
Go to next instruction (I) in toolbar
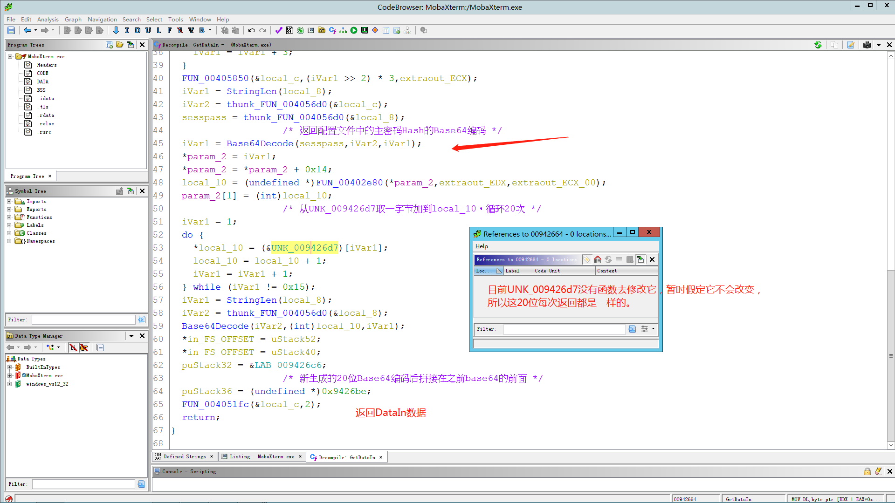127,30
